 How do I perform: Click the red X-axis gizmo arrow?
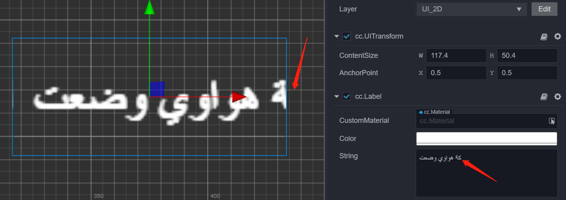(x=239, y=97)
